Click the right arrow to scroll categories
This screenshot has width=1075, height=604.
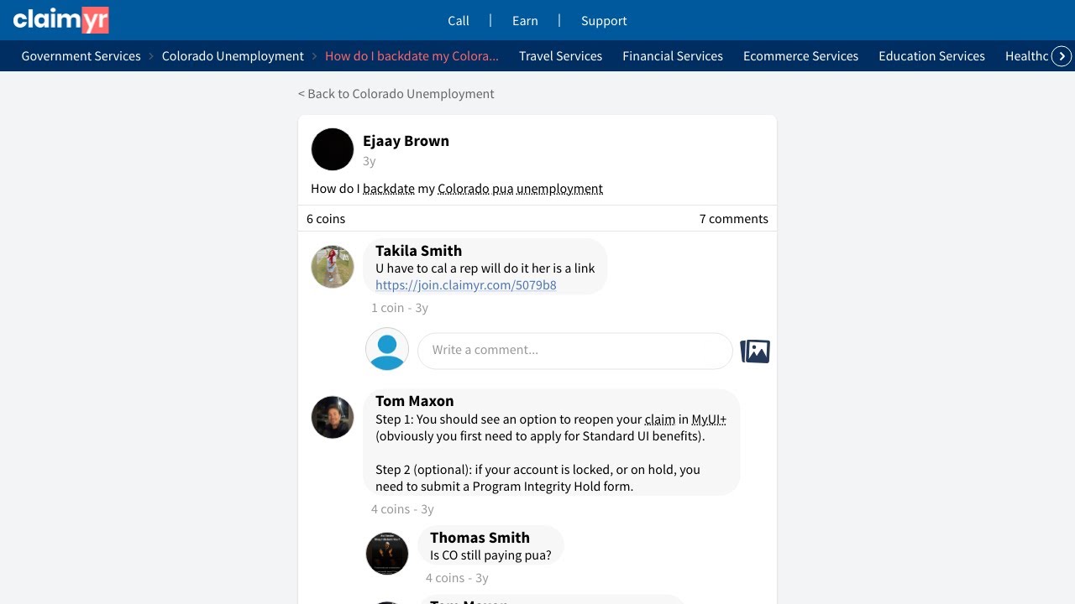coord(1062,56)
